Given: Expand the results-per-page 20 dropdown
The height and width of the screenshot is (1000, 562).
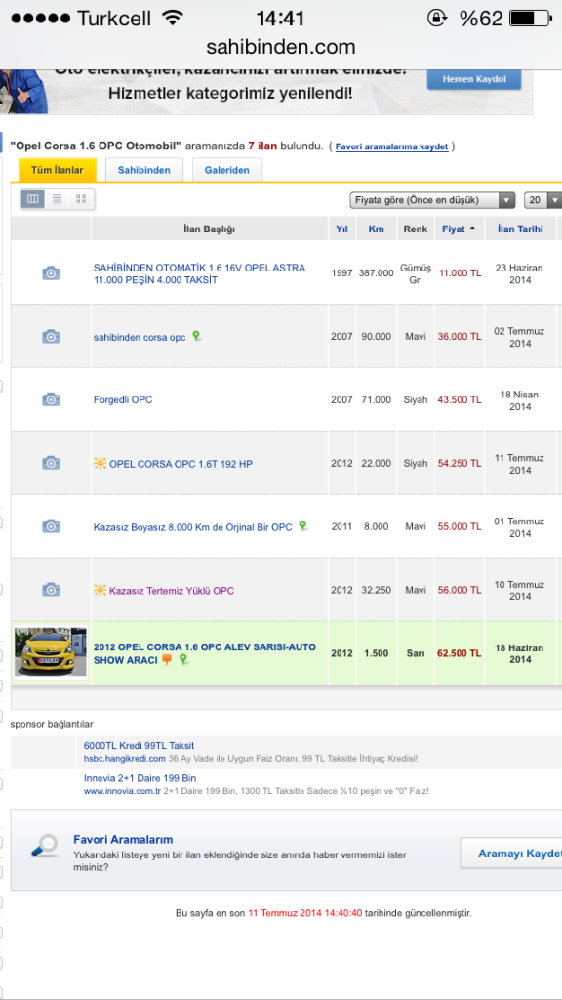Looking at the screenshot, I should pos(542,200).
